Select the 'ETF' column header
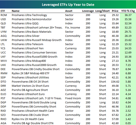136x125 pixels. point(3,11)
